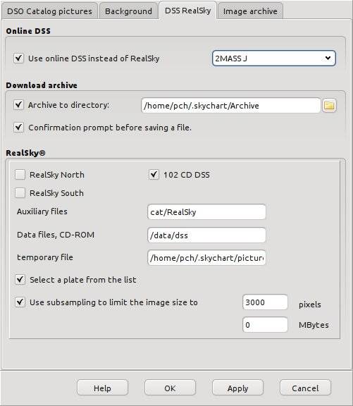Edit the archive directory path field
Screen dimensions: 353x406
(x=231, y=106)
